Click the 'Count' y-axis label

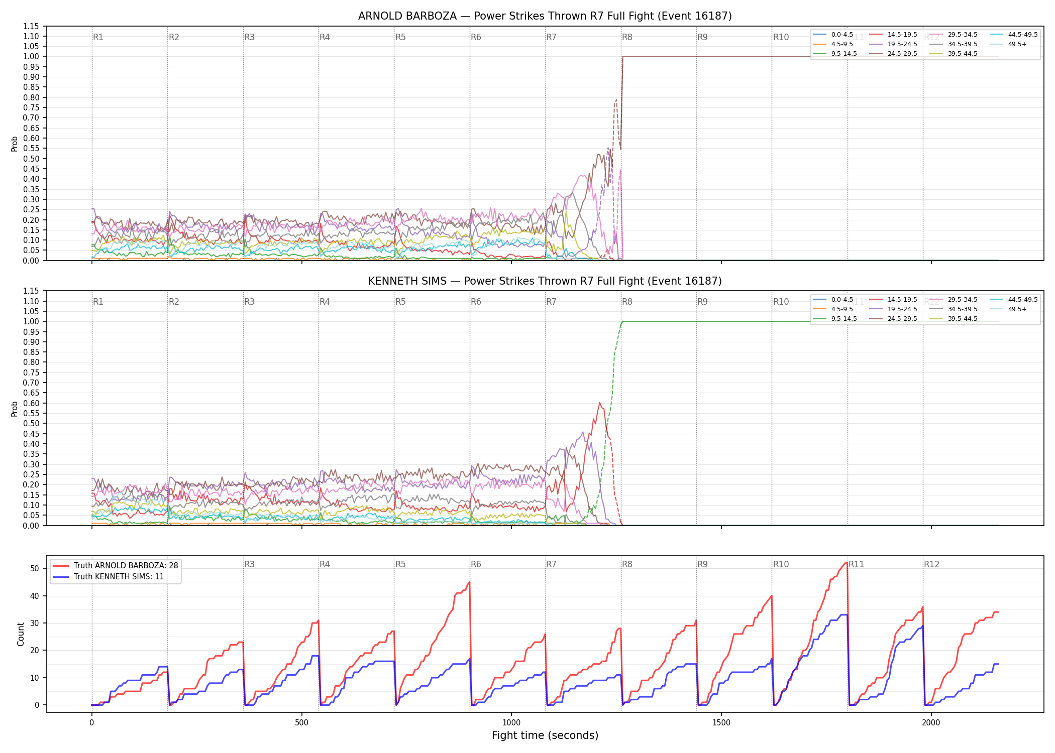[21, 634]
